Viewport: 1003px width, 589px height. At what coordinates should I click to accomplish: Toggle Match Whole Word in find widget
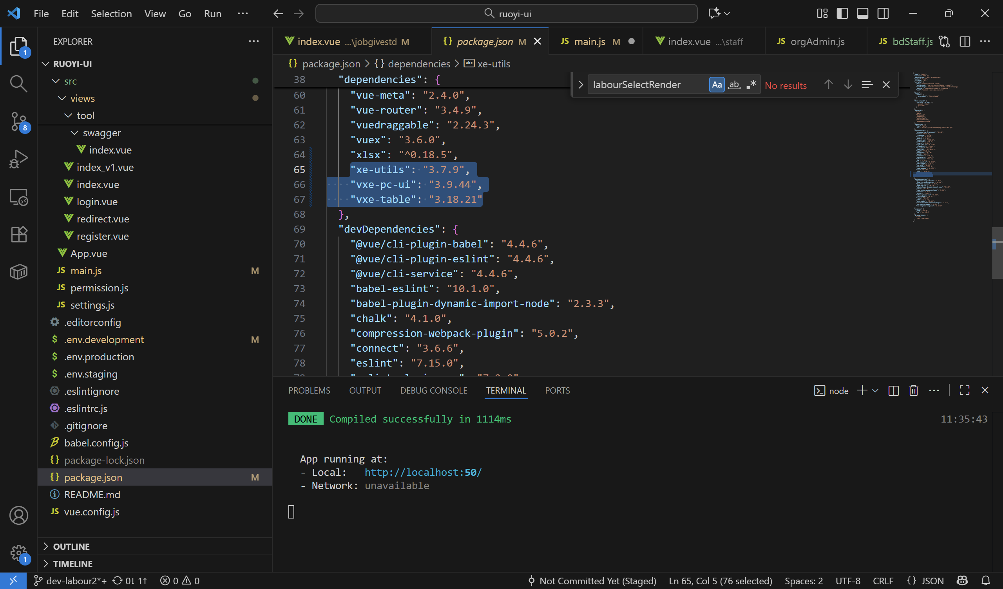coord(734,85)
